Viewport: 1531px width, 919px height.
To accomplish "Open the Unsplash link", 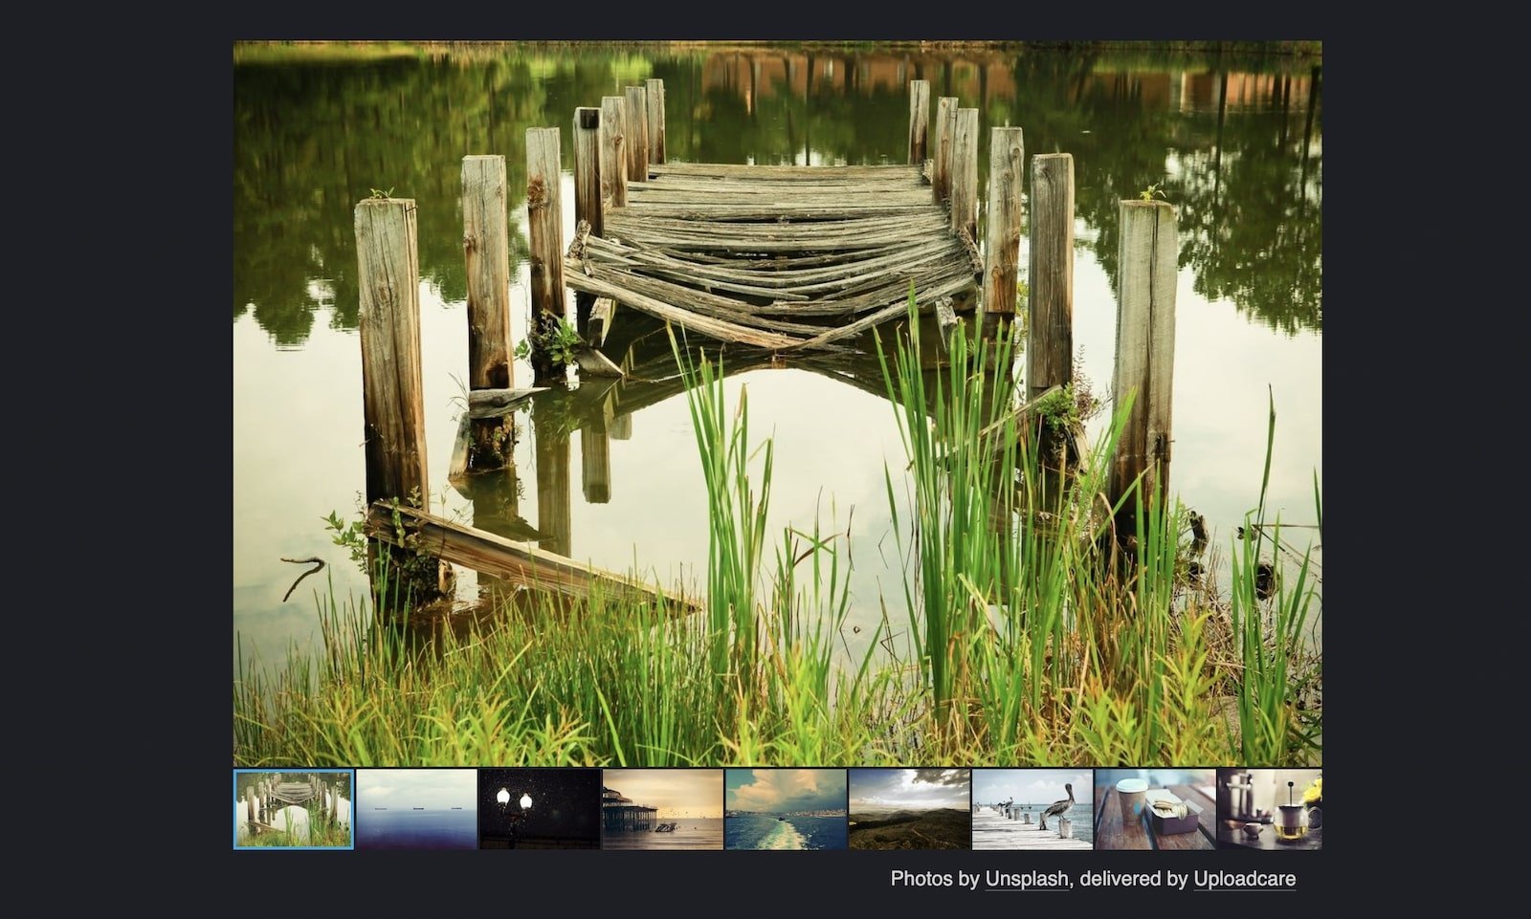I will 1027,879.
